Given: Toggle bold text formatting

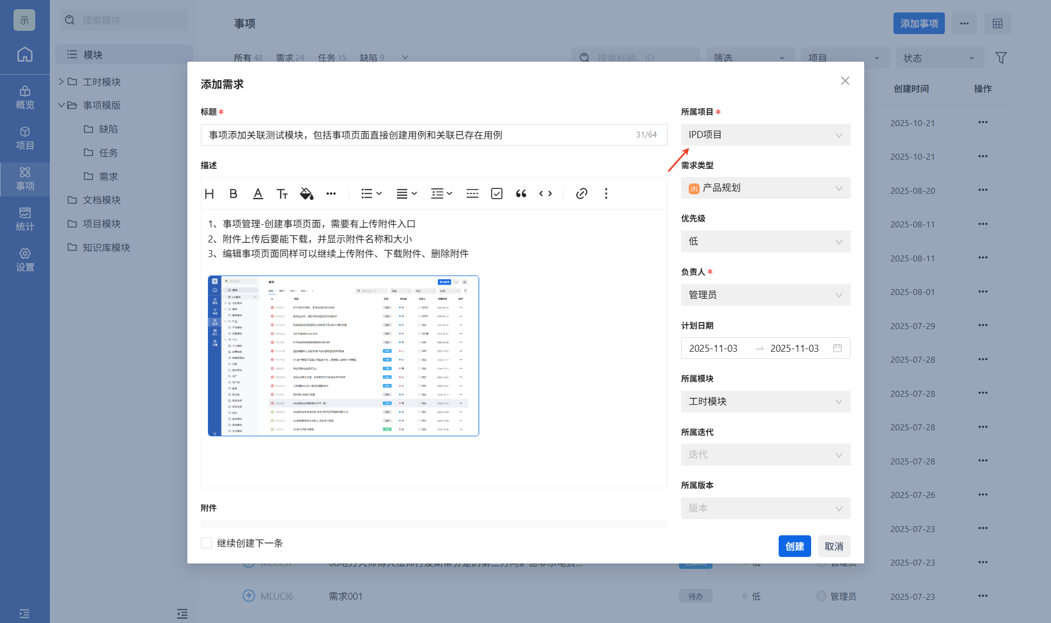Looking at the screenshot, I should (233, 194).
